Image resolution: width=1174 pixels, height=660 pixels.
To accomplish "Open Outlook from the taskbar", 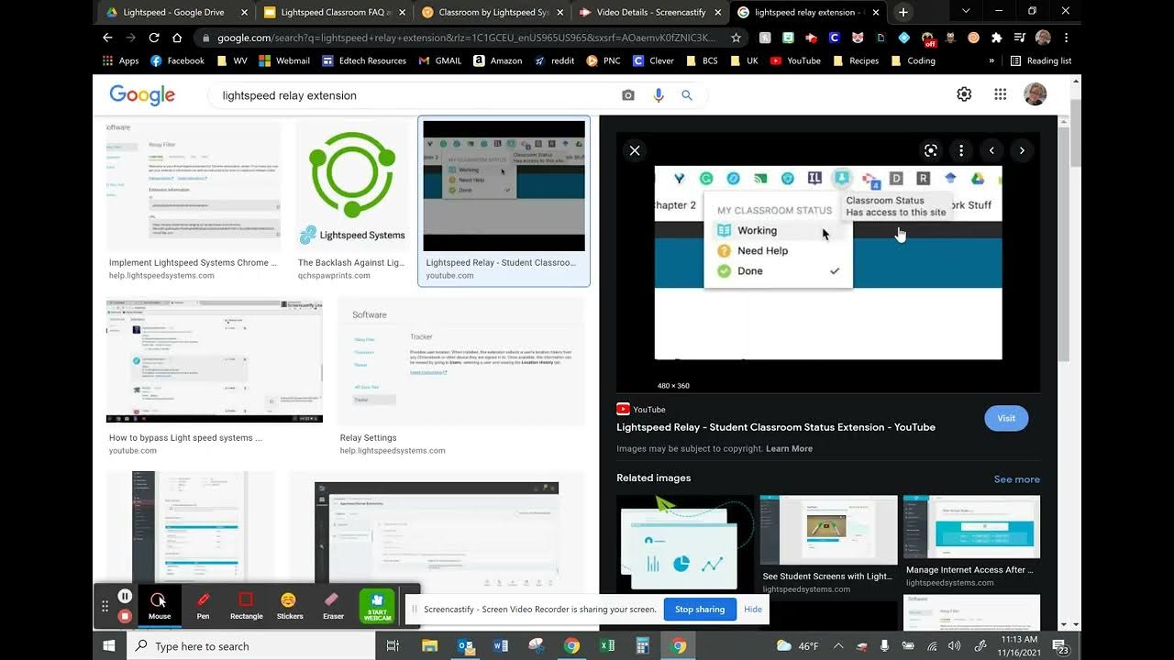I will coord(466,645).
